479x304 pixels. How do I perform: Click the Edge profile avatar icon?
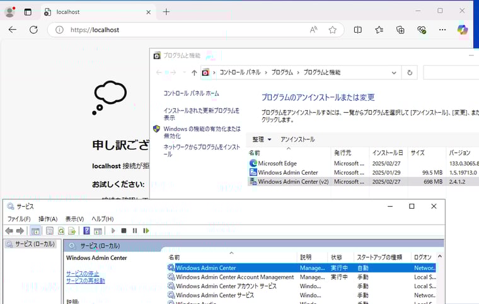pos(10,11)
